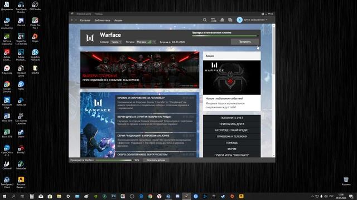
Task: Click the Chrome icon in the taskbar
Action: (150, 196)
